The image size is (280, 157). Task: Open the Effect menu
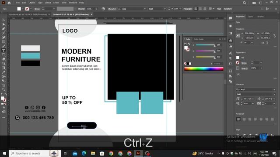[x=56, y=3]
